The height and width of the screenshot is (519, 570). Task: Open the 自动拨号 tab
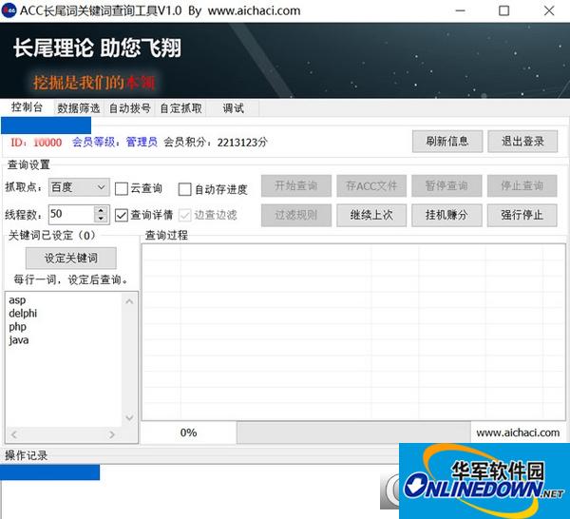pos(130,108)
